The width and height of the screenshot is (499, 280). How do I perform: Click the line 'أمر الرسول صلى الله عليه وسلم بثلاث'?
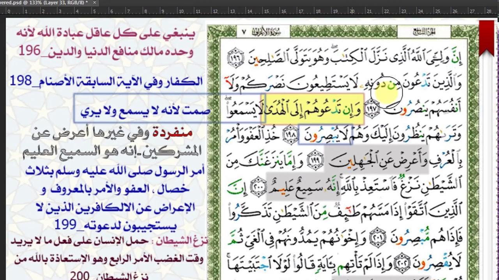(x=115, y=171)
